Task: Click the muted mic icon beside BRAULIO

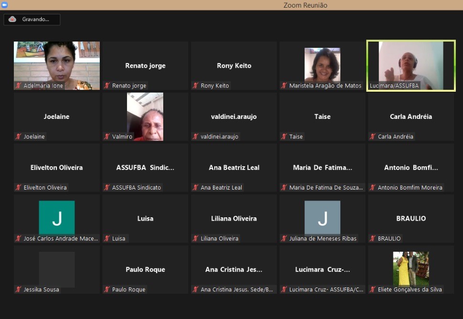Action: [x=373, y=238]
